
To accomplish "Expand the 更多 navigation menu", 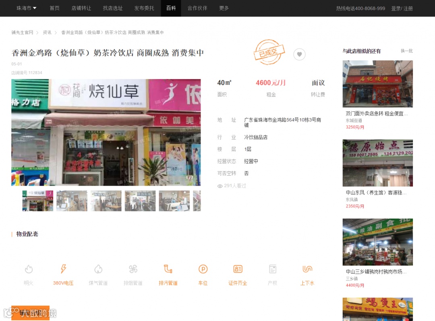I will 224,8.
